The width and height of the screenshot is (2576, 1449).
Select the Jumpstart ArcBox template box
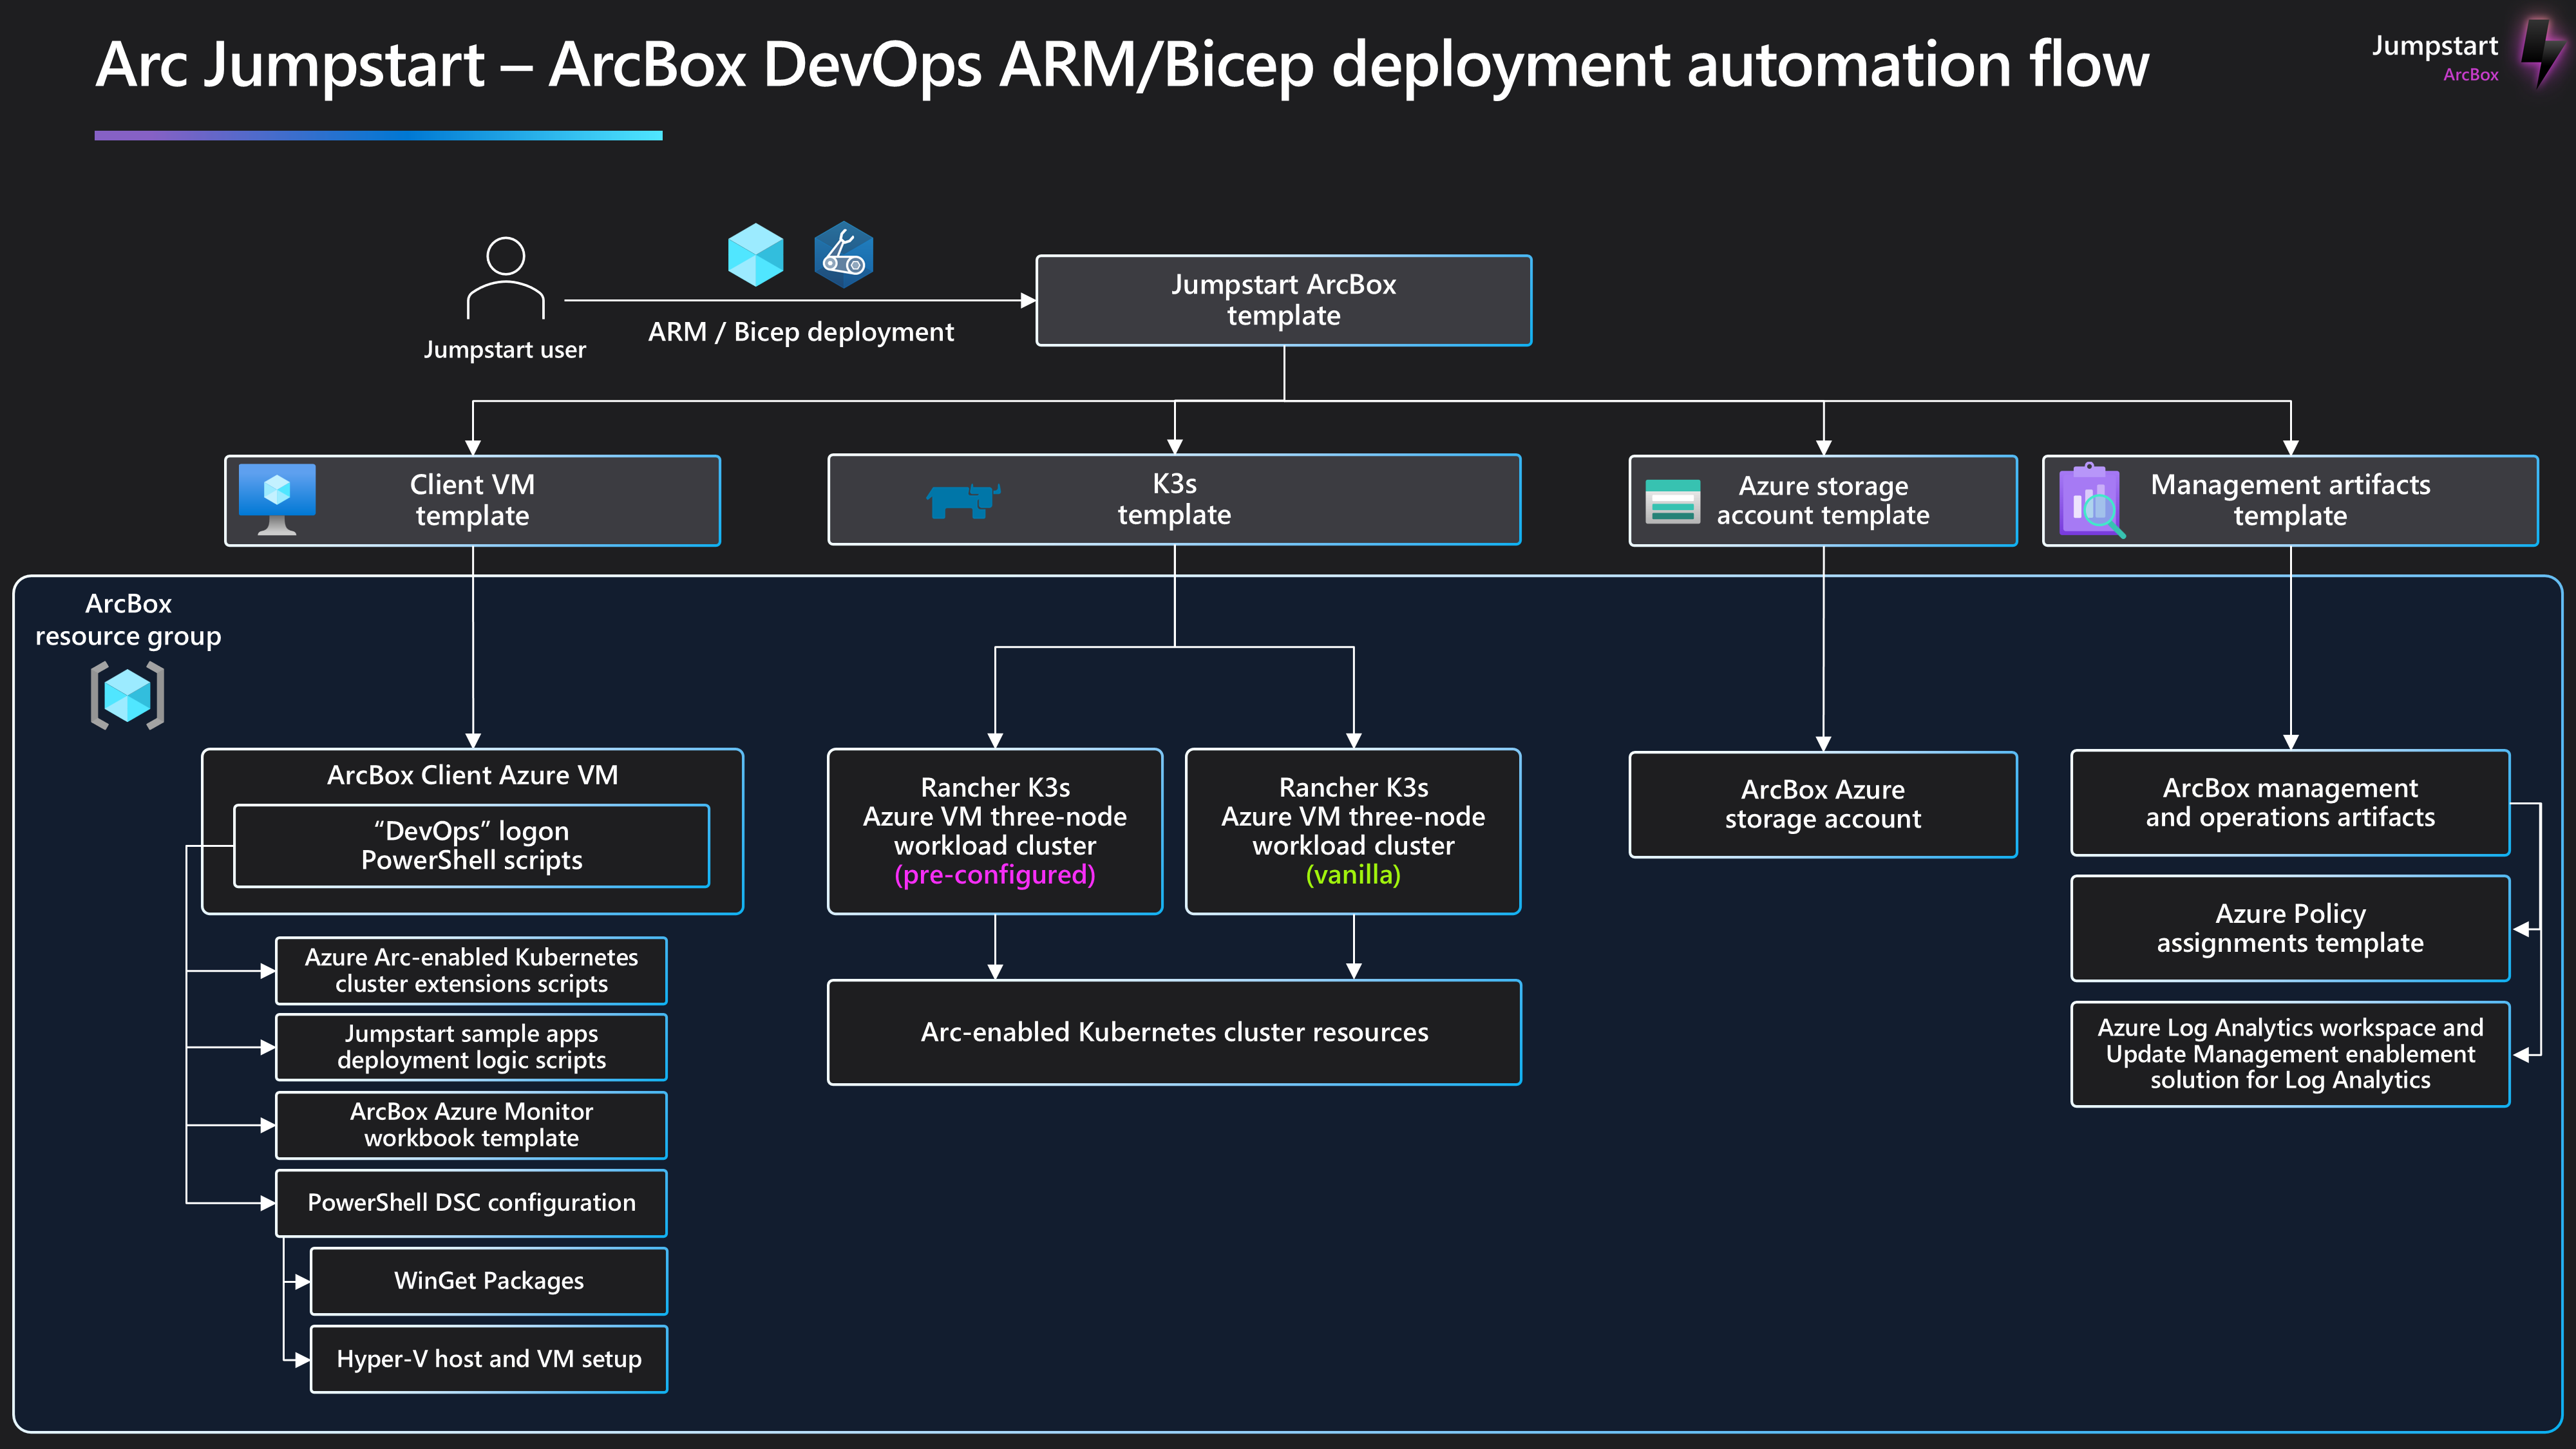pos(1283,300)
